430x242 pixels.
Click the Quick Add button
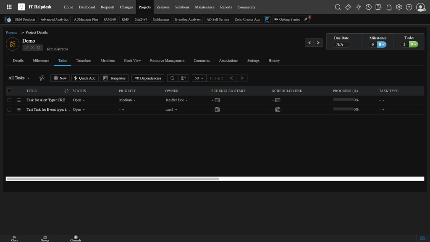(85, 78)
